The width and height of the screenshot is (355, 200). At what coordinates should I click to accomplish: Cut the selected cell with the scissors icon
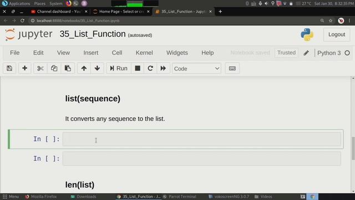(x=40, y=68)
